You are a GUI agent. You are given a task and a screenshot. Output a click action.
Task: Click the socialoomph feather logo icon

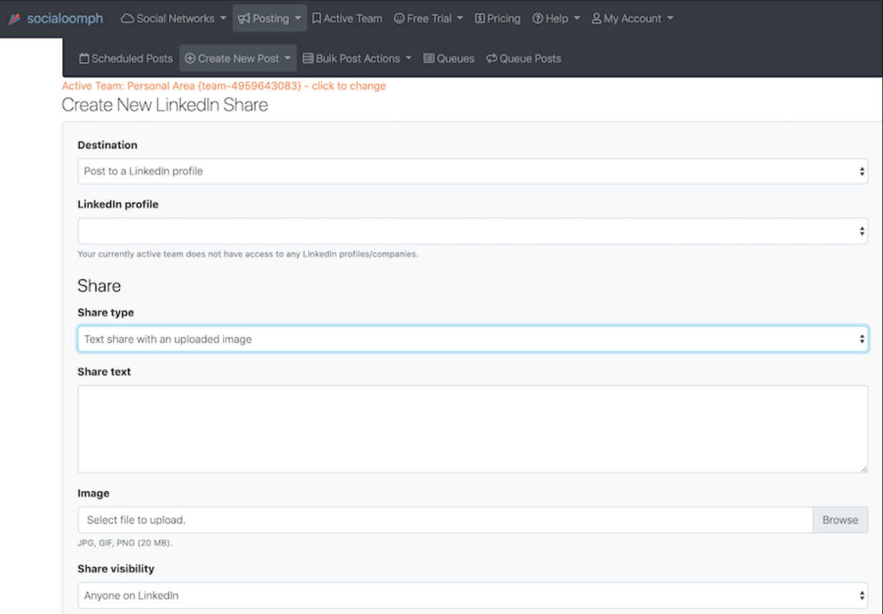pos(14,19)
